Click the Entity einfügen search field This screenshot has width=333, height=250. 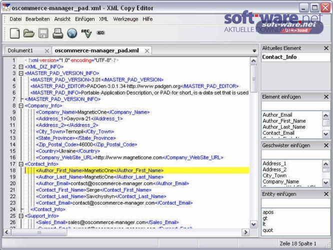tap(295, 203)
